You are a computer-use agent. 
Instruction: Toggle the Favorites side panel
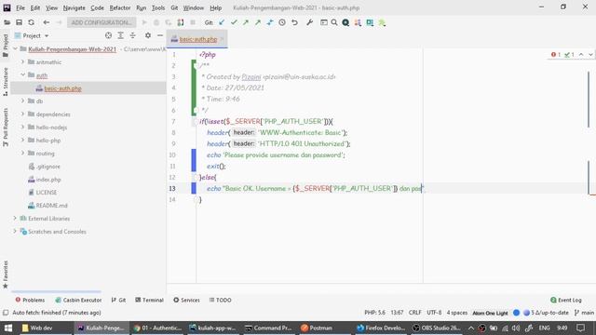pos(6,275)
